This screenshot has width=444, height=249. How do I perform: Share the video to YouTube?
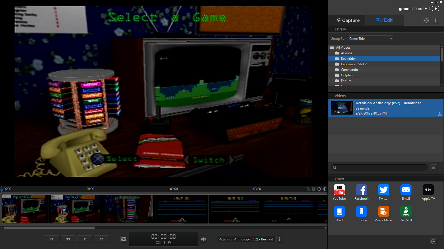click(339, 190)
